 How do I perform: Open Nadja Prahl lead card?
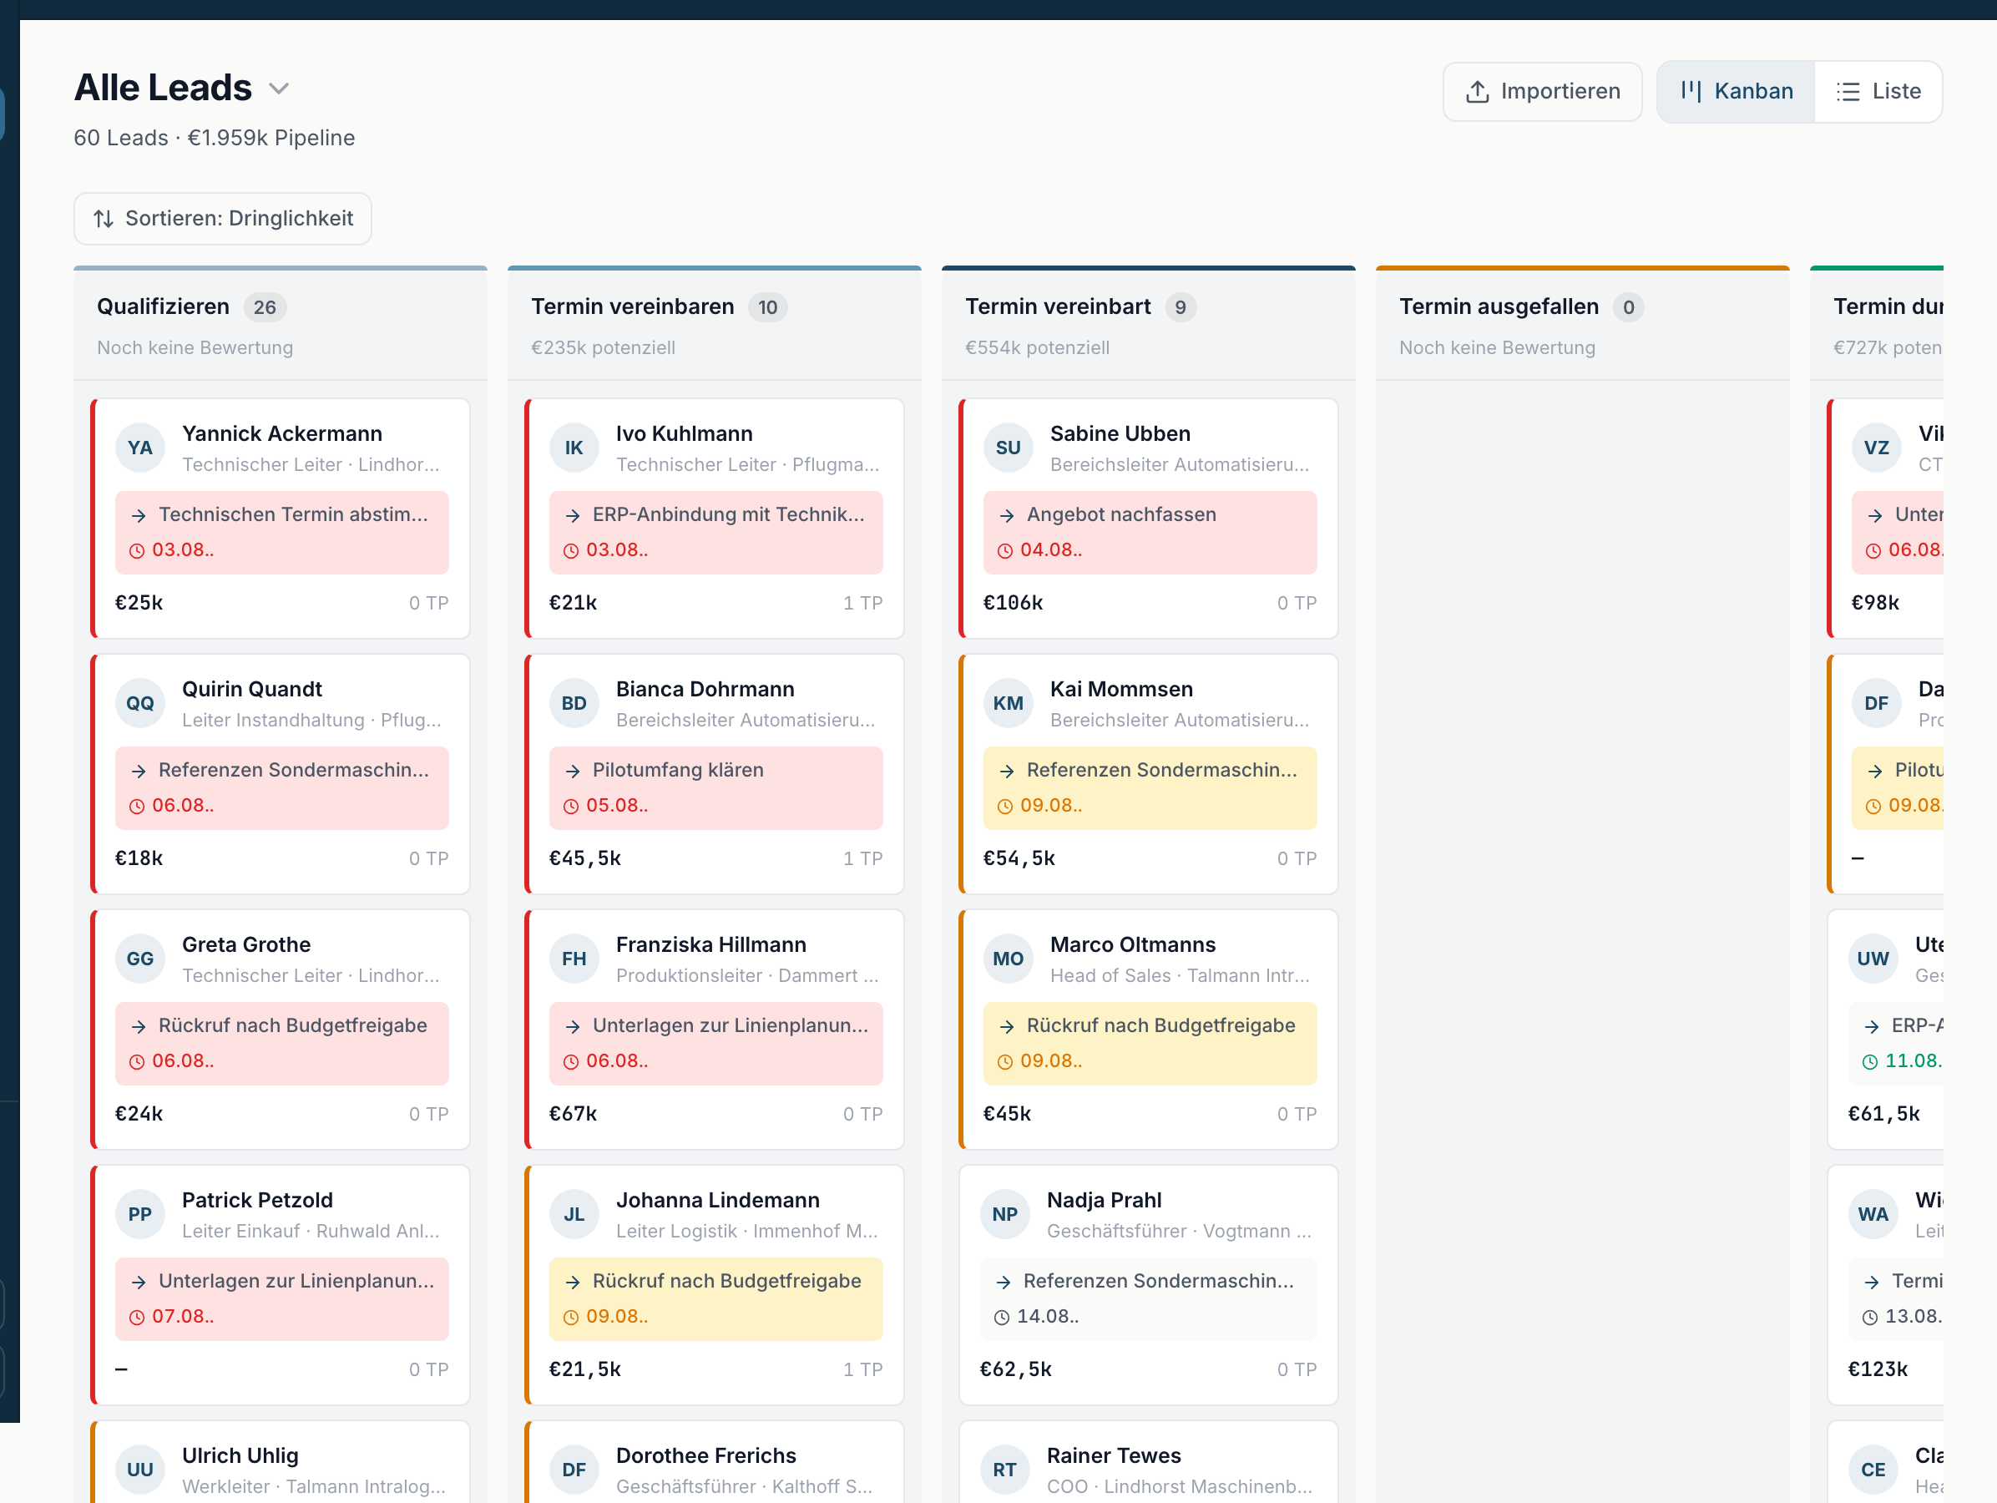(x=1149, y=1284)
